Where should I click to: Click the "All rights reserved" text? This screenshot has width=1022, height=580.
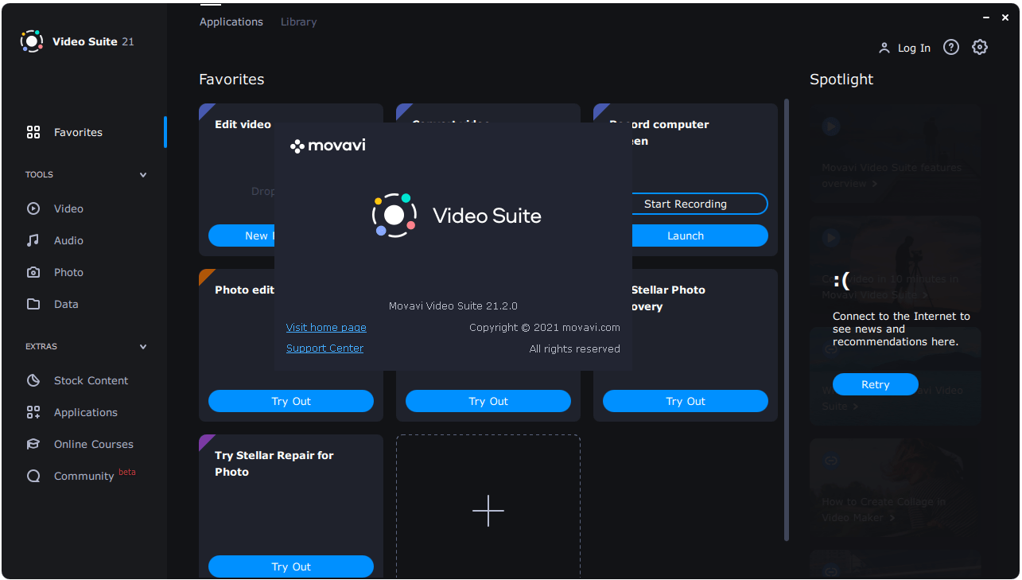pos(575,348)
